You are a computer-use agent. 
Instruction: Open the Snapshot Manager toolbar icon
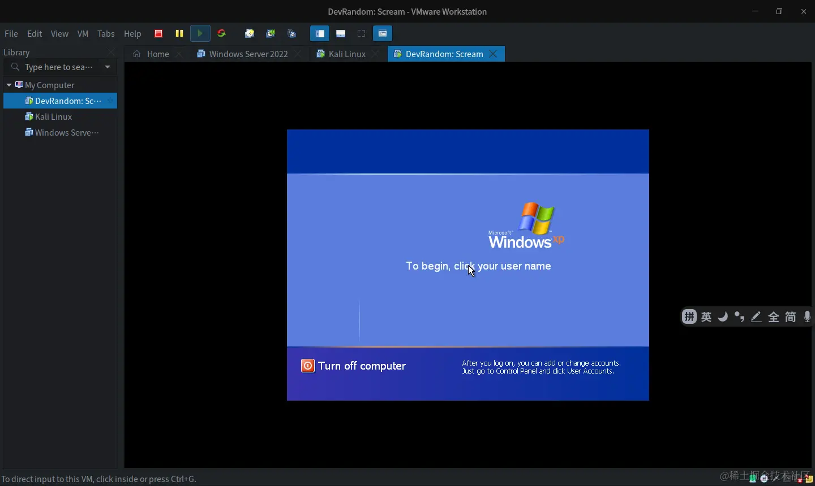(292, 33)
